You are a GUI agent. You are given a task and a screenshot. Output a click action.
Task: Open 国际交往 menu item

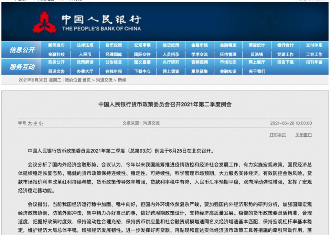(142, 54)
